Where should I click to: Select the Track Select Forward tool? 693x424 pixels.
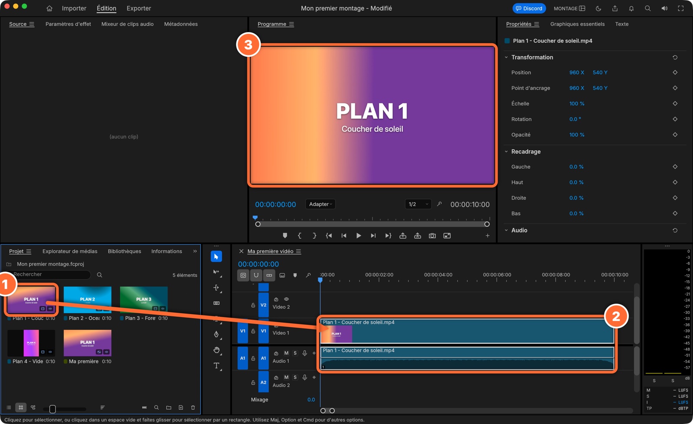[216, 272]
